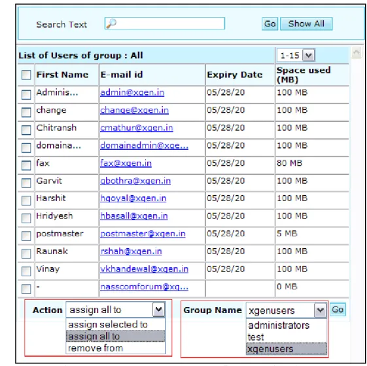Click the vkhandewal@xgen.in link
Image resolution: width=367 pixels, height=366 pixels.
(144, 269)
